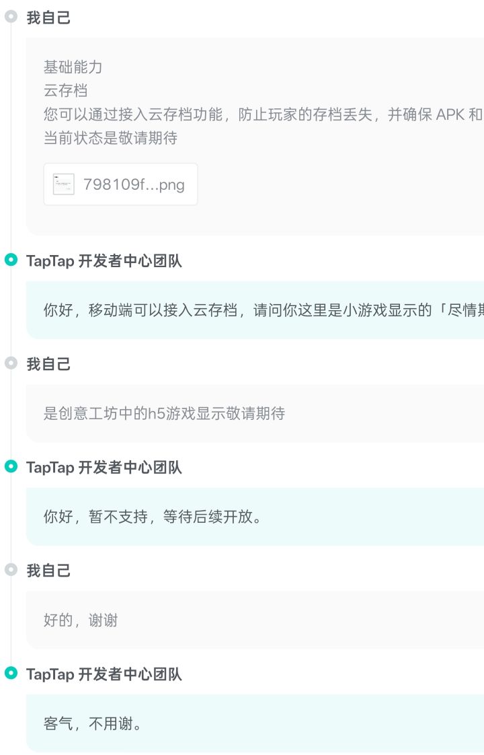Screen dimensions: 484x755
Task: Click the PNG file icon in the attachment
Action: coord(64,184)
